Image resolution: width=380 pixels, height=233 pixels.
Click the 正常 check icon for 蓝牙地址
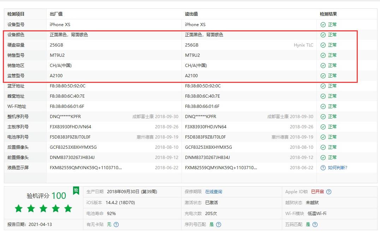click(x=322, y=86)
